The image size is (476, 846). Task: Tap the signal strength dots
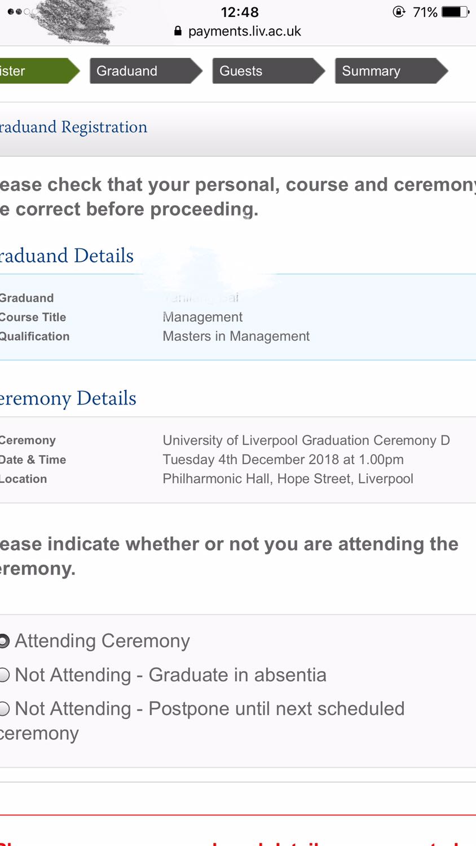click(x=18, y=12)
